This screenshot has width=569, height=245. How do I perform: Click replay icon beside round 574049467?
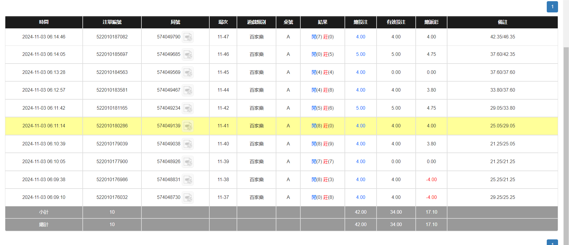[188, 90]
